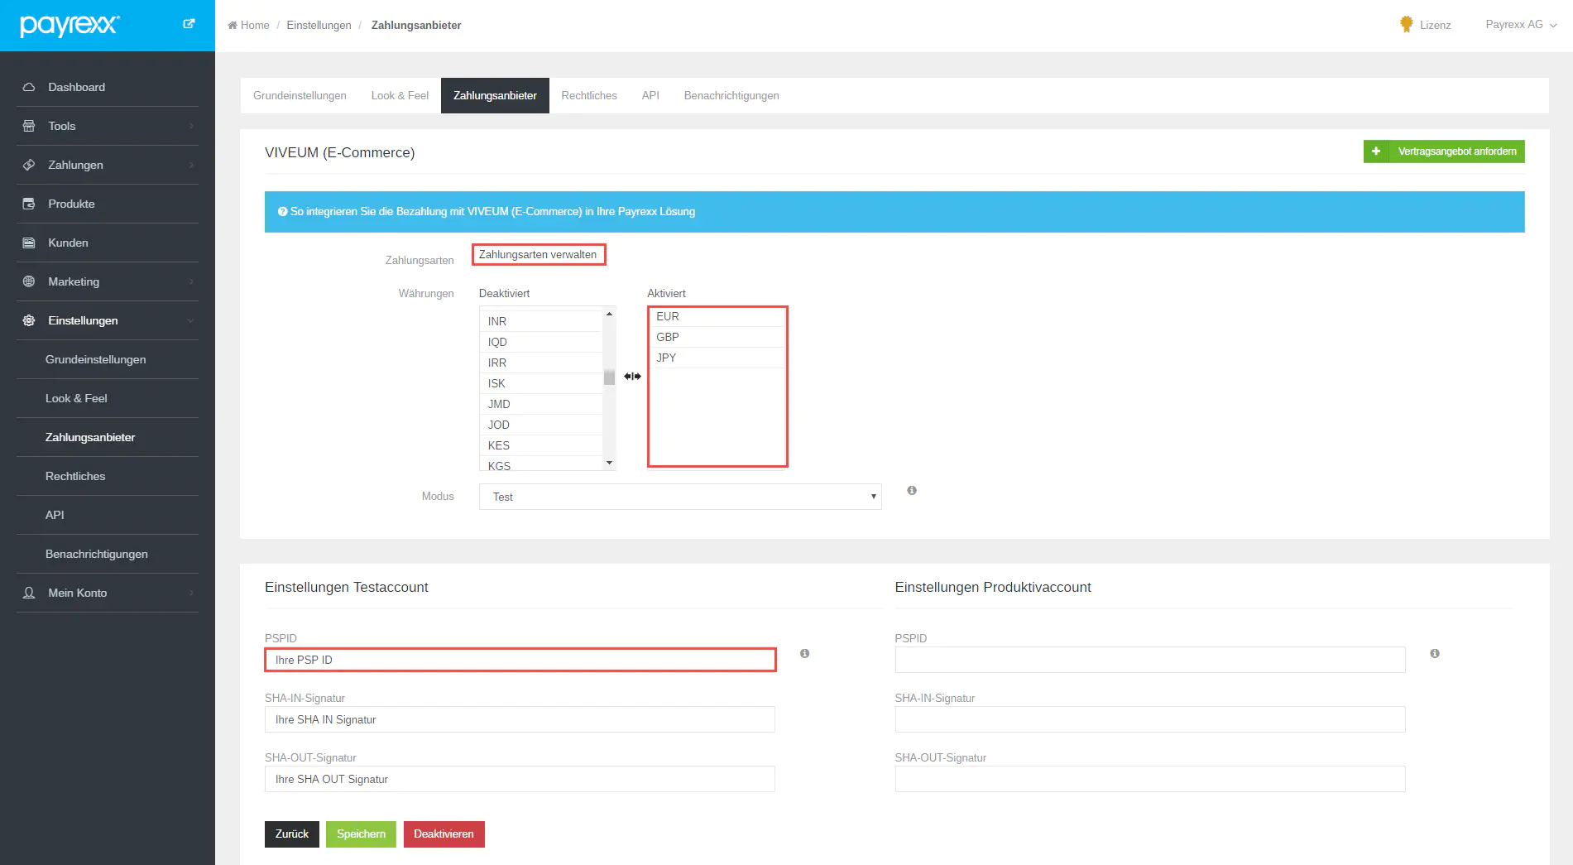Image resolution: width=1573 pixels, height=865 pixels.
Task: Click the Dashboard cloud icon in sidebar
Action: [29, 87]
